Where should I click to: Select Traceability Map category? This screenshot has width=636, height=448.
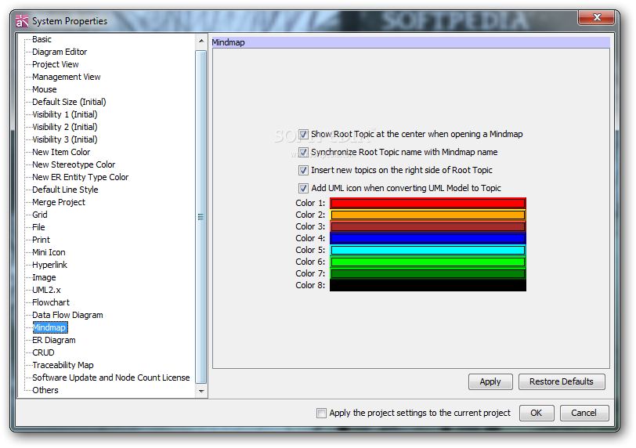point(63,365)
